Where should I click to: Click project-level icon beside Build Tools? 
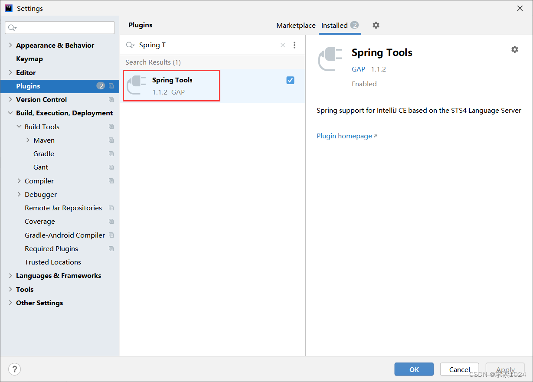coord(111,127)
